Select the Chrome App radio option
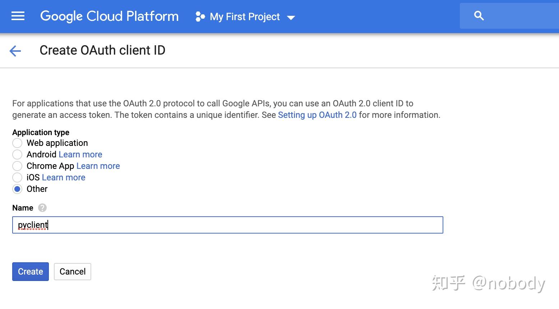559x309 pixels. [x=17, y=166]
